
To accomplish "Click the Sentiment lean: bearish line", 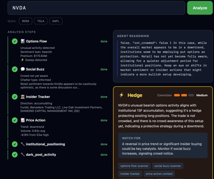I will point(36,52).
